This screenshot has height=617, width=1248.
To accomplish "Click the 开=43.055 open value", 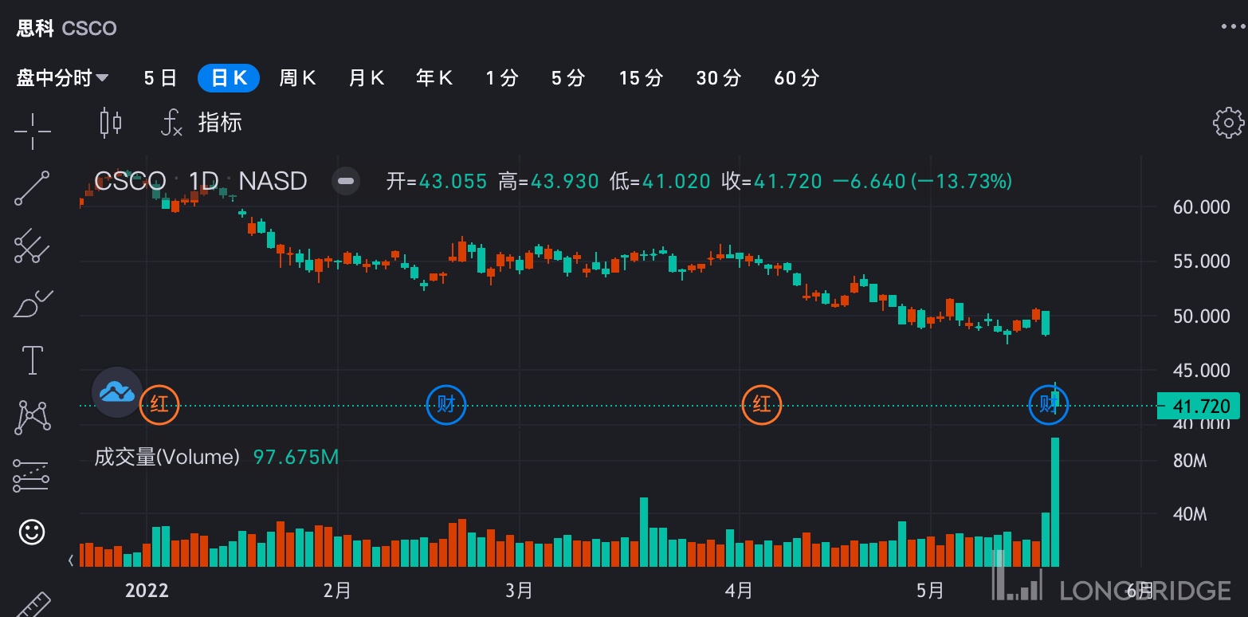I will (x=437, y=182).
